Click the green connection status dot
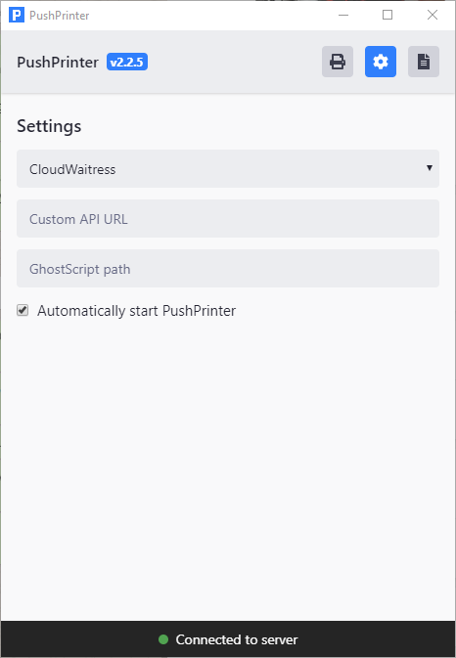This screenshot has width=456, height=658. coord(163,639)
